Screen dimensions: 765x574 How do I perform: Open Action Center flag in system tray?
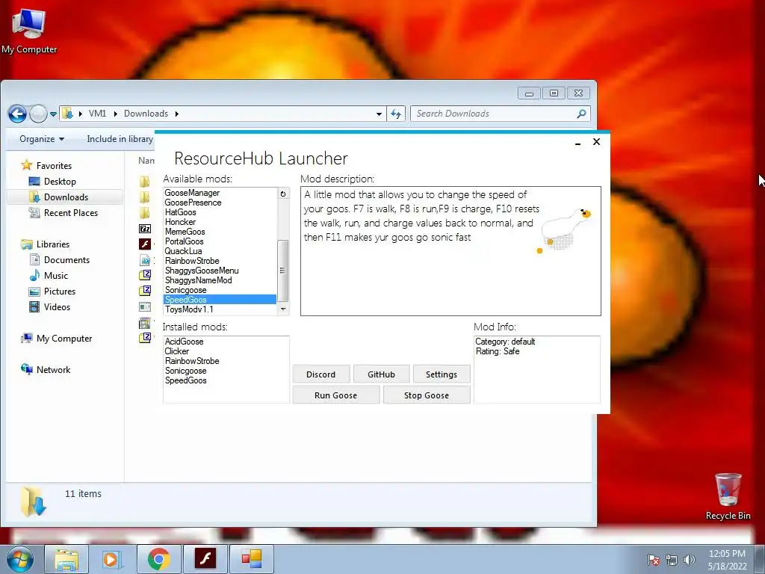click(x=653, y=560)
